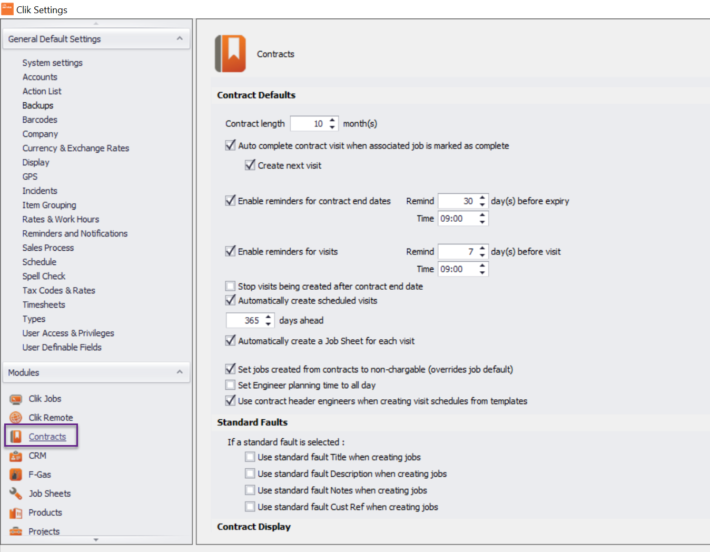The image size is (710, 552).
Task: Open the CRM briefcase icon
Action: 16,456
